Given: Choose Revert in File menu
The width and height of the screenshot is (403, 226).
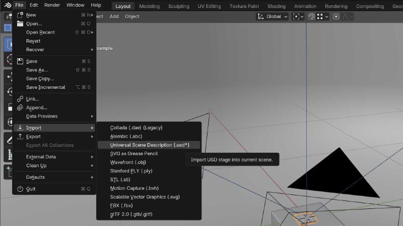Looking at the screenshot, I should 54,41.
